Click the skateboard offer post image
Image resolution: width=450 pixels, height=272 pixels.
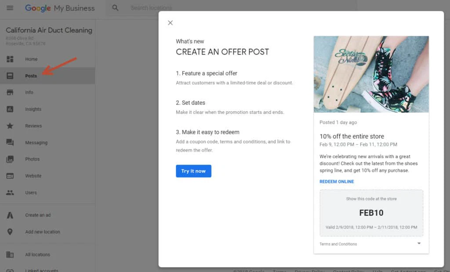click(x=371, y=74)
